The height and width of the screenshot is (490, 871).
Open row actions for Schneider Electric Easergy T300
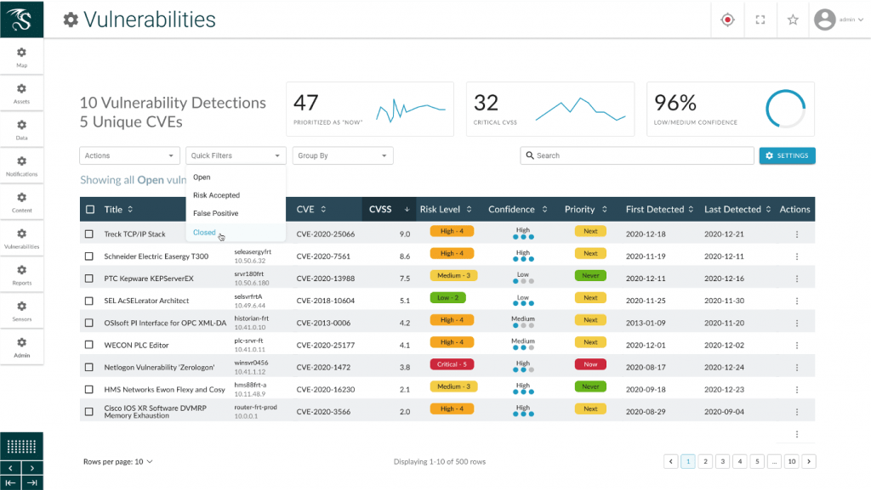pos(796,256)
